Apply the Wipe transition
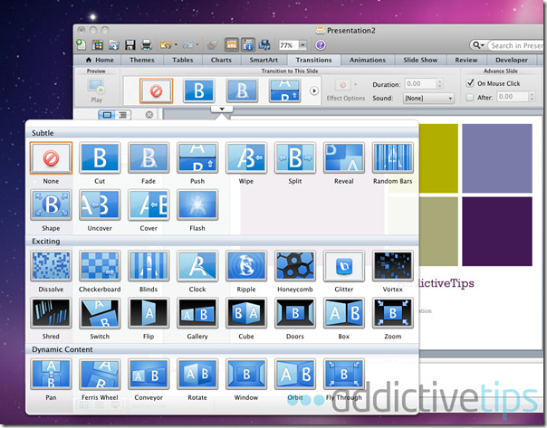Screen dimensions: 547x428 pyautogui.click(x=246, y=157)
